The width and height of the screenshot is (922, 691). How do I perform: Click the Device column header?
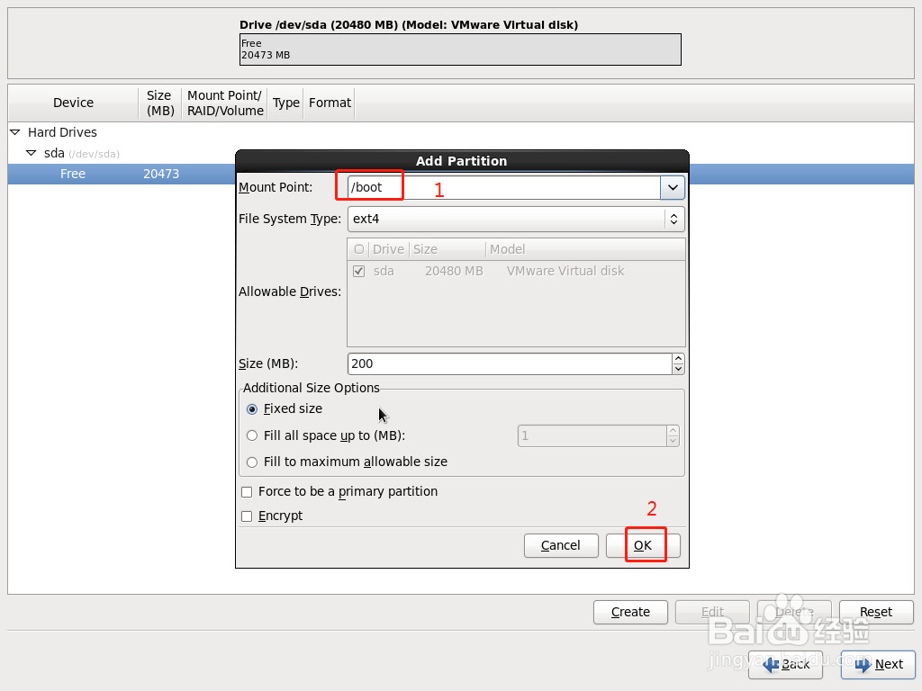(73, 103)
